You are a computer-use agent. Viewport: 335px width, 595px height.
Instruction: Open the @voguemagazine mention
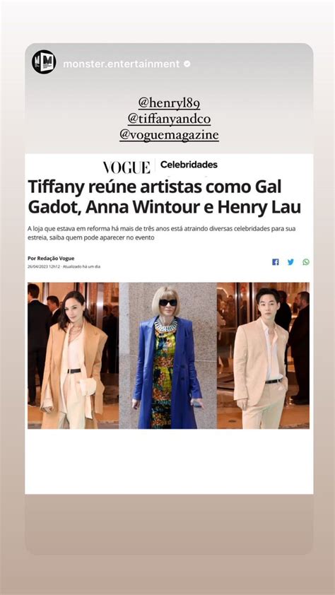[x=169, y=135]
